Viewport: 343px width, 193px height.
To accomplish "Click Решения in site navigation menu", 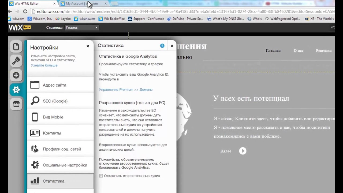I will tap(324, 51).
